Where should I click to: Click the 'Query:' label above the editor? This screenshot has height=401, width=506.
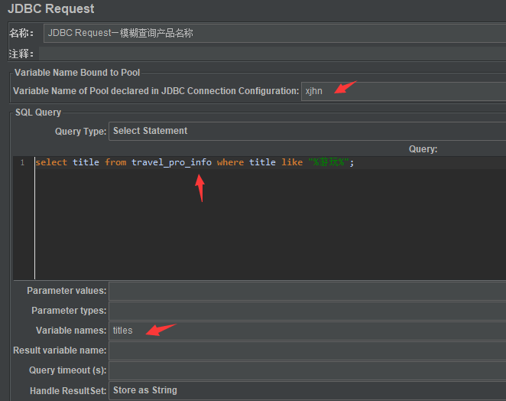pyautogui.click(x=423, y=149)
